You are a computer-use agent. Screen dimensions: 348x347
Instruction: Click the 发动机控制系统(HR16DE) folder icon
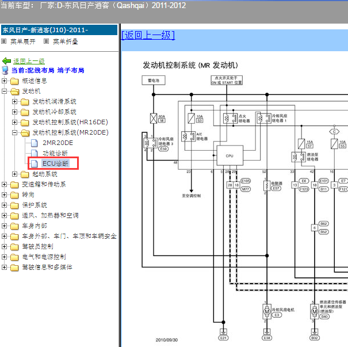pyautogui.click(x=25, y=123)
